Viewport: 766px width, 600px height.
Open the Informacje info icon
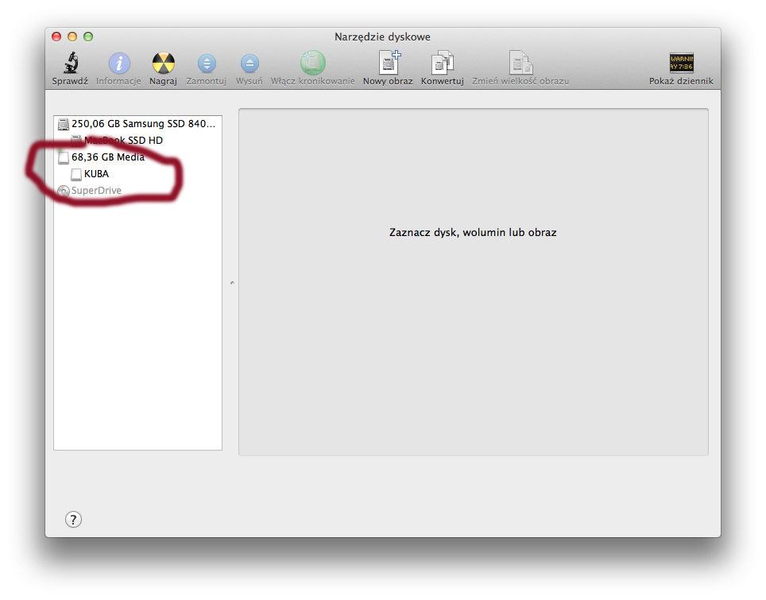[119, 64]
